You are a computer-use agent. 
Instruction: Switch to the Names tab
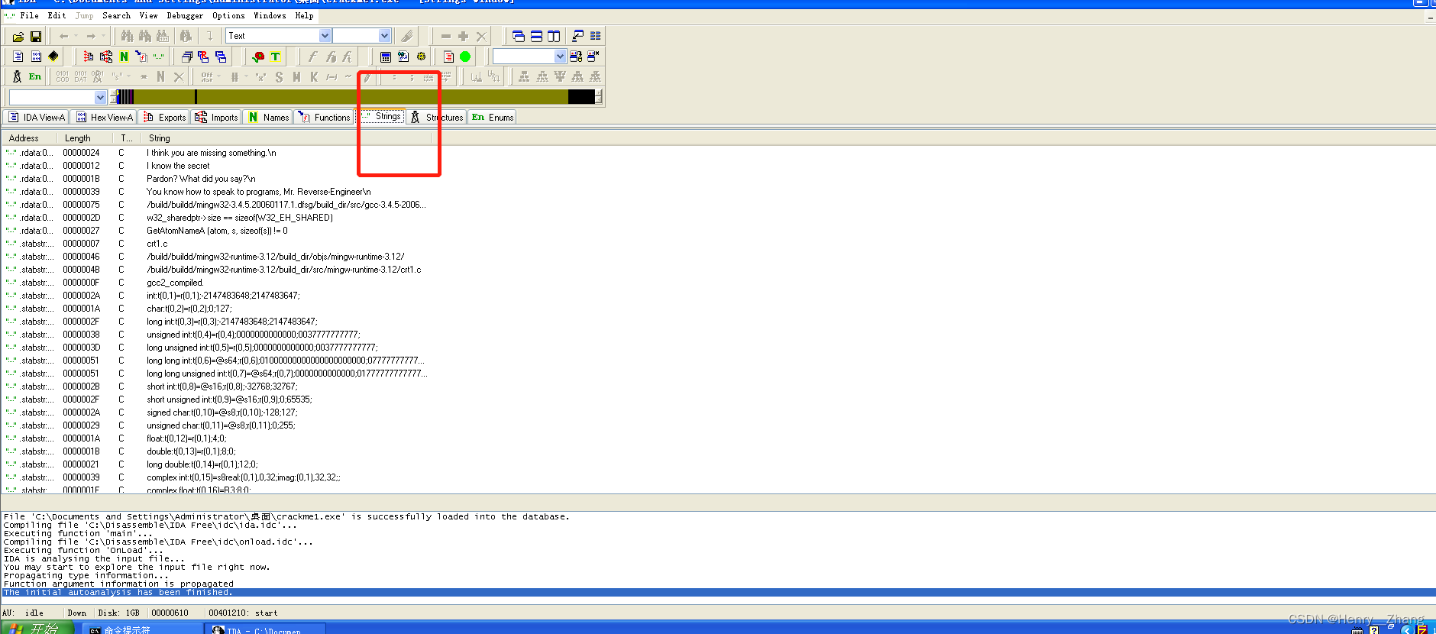[x=268, y=117]
